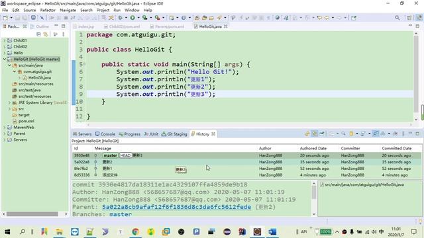Click the editor vertical scrollbar
The image size is (424, 238).
coord(416,74)
